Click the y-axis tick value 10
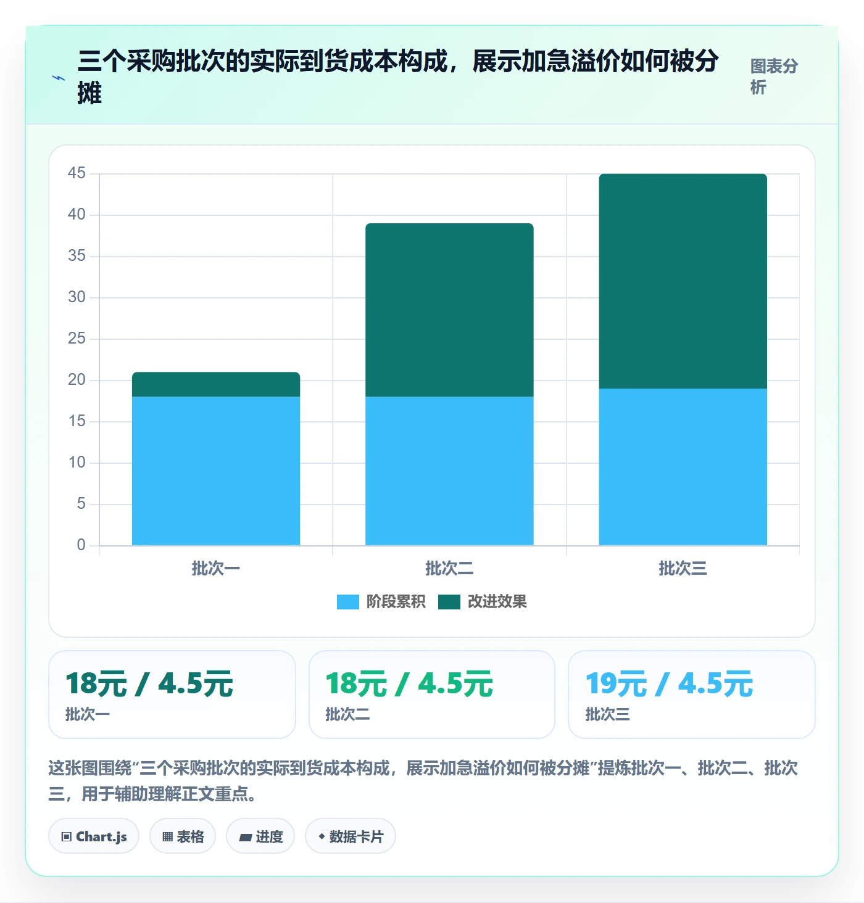The height and width of the screenshot is (903, 864). pos(77,462)
